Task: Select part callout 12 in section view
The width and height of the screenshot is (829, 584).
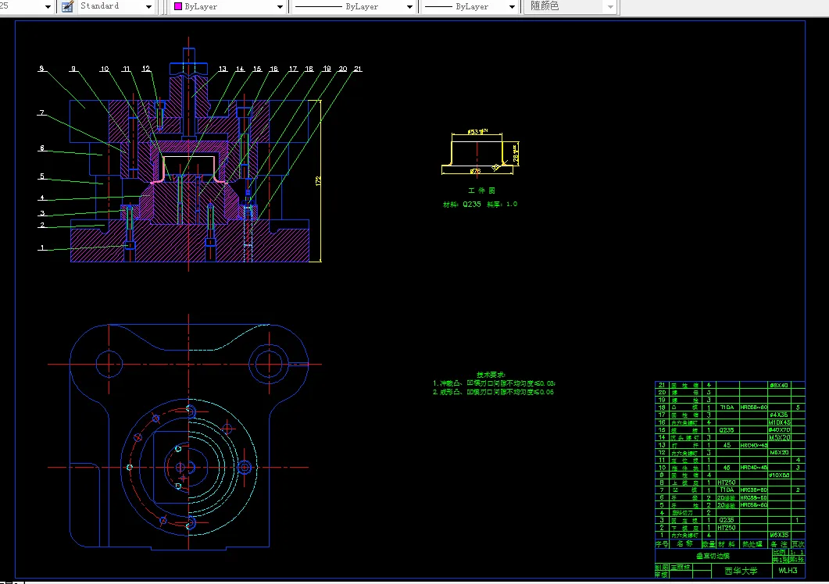Action: coord(146,69)
